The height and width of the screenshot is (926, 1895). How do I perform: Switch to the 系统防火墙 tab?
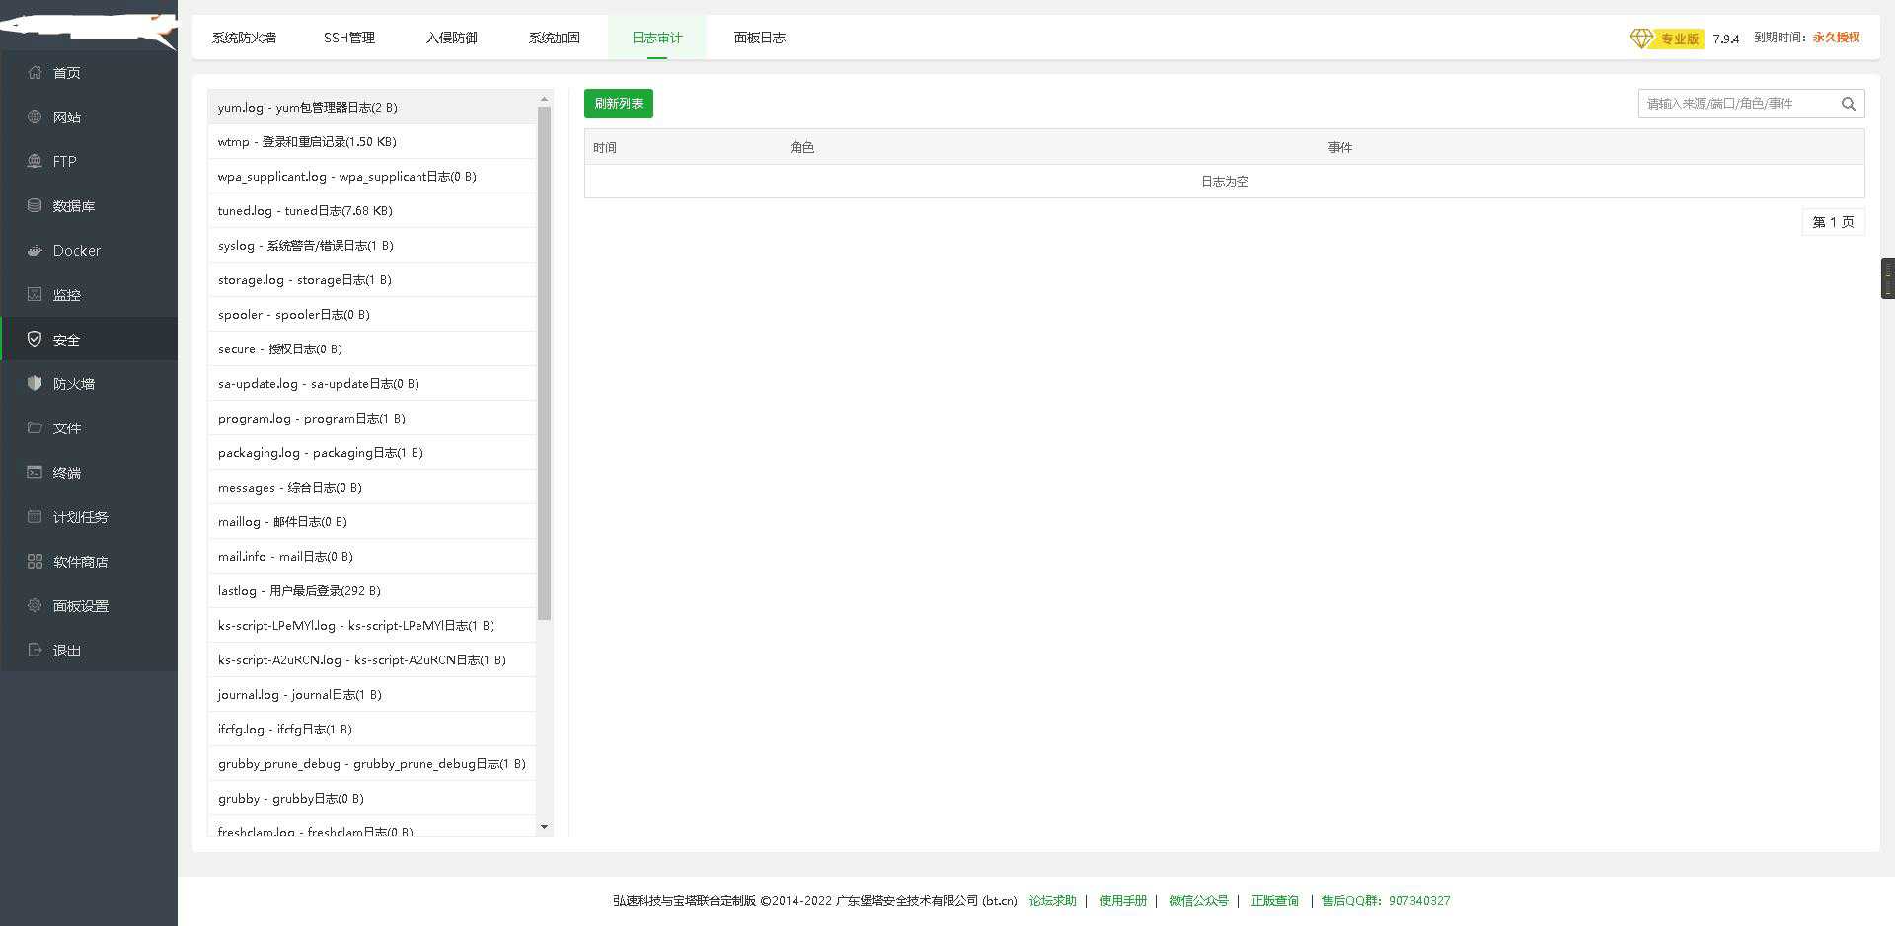point(244,38)
